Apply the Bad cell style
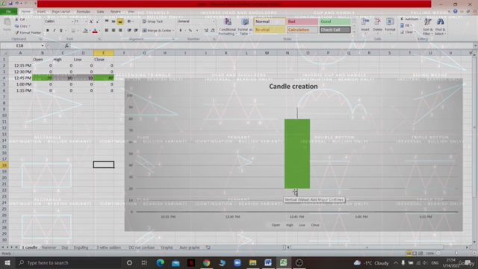 point(302,22)
